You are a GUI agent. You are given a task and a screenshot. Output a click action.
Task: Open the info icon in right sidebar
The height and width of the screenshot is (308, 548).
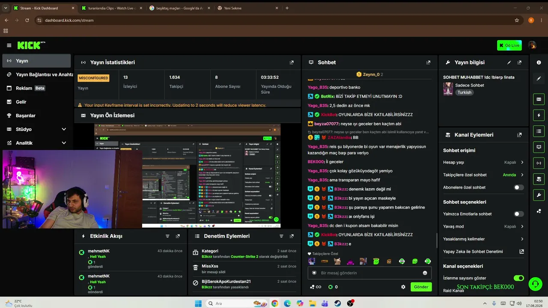[x=539, y=62]
